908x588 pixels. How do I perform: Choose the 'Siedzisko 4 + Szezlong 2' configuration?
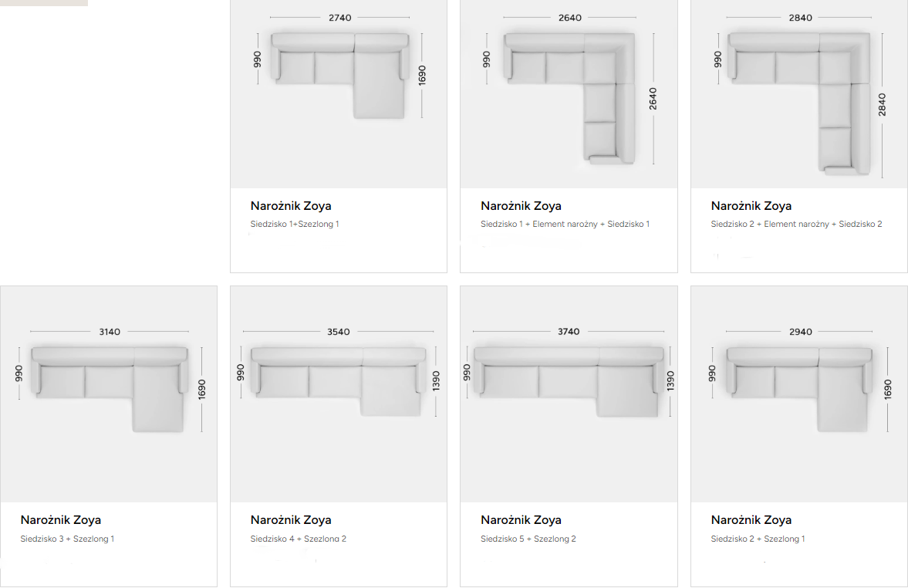[299, 539]
